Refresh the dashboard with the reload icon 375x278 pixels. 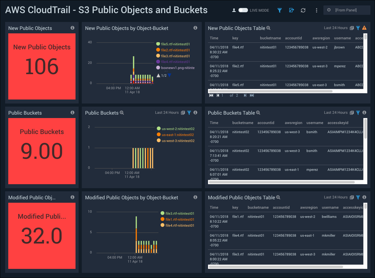point(303,10)
